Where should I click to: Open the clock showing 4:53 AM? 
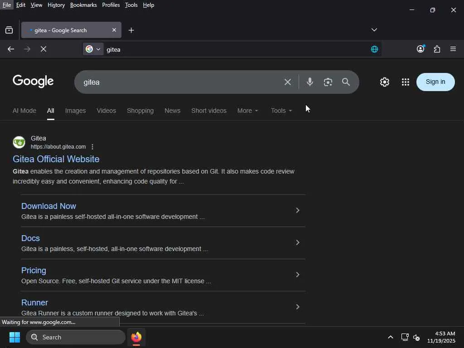441,337
